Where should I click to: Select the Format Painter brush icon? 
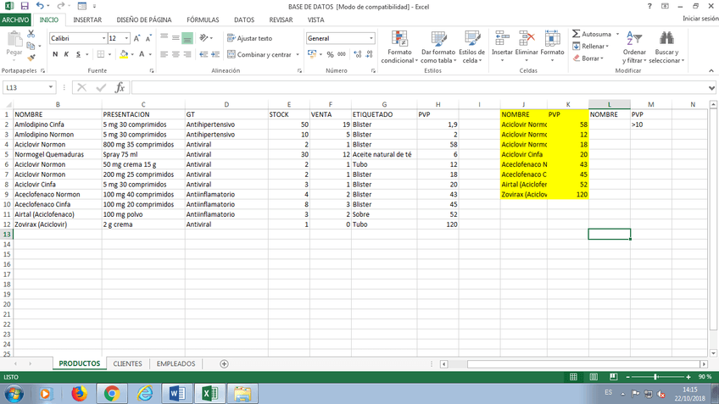32,58
